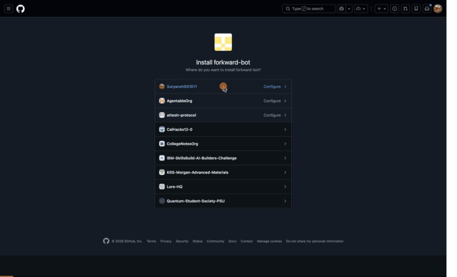Click attestr-protocol avatar icon
This screenshot has width=457, height=277.
click(162, 115)
